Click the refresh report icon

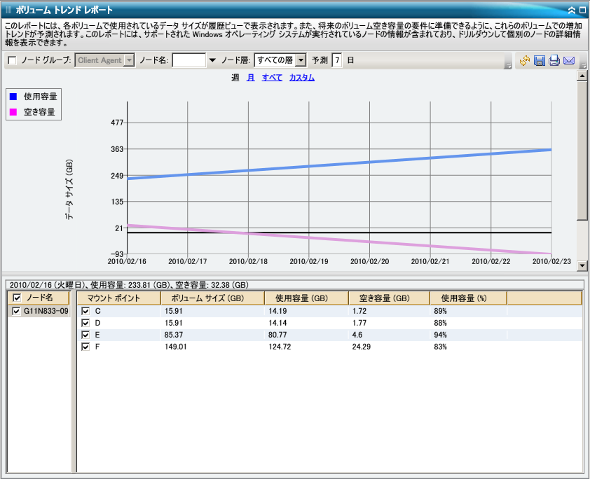(x=524, y=61)
